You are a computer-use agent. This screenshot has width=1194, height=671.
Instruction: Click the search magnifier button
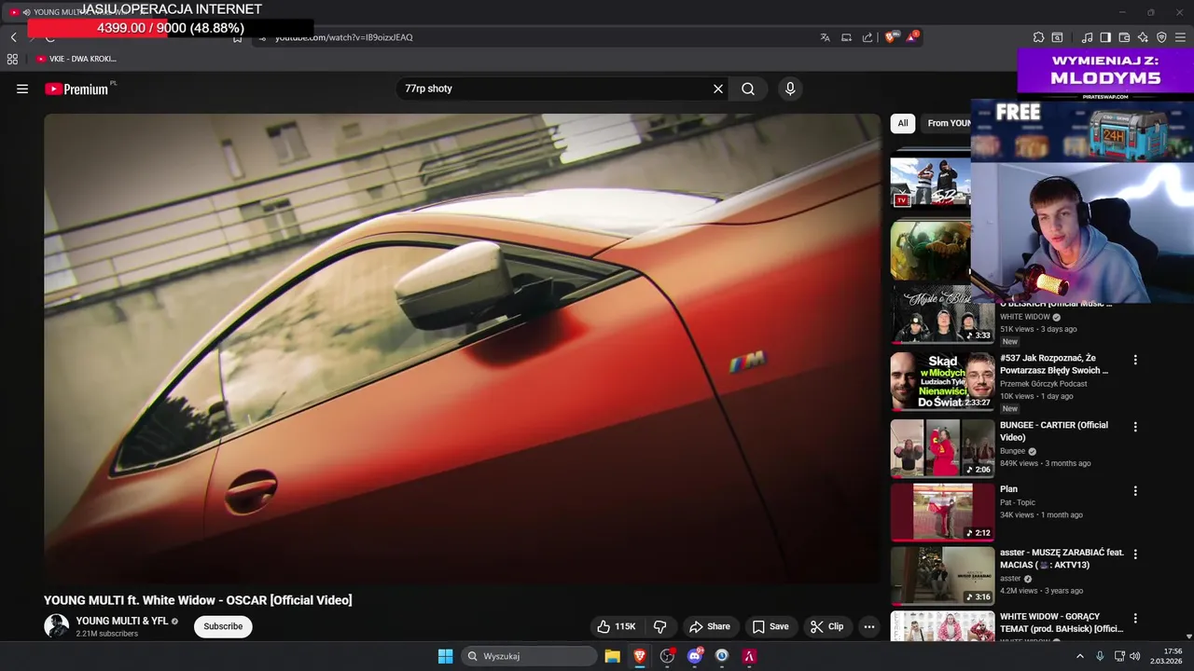[x=748, y=89]
